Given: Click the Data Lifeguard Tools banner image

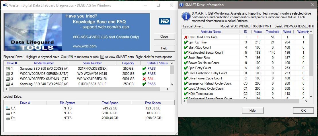Looking at the screenshot, I should (33, 32).
